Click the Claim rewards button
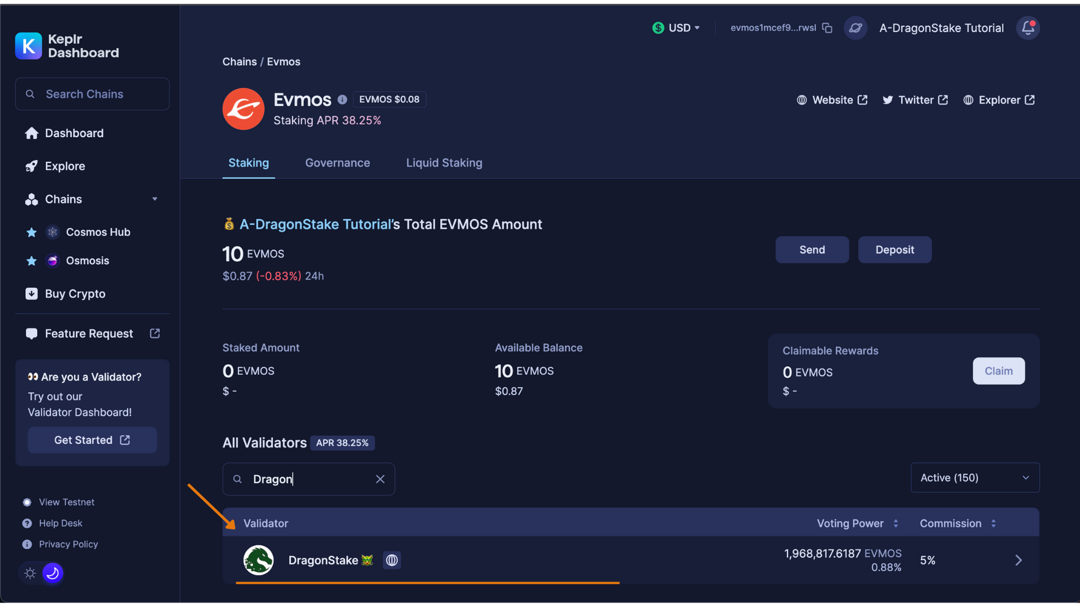The width and height of the screenshot is (1080, 607). point(998,371)
